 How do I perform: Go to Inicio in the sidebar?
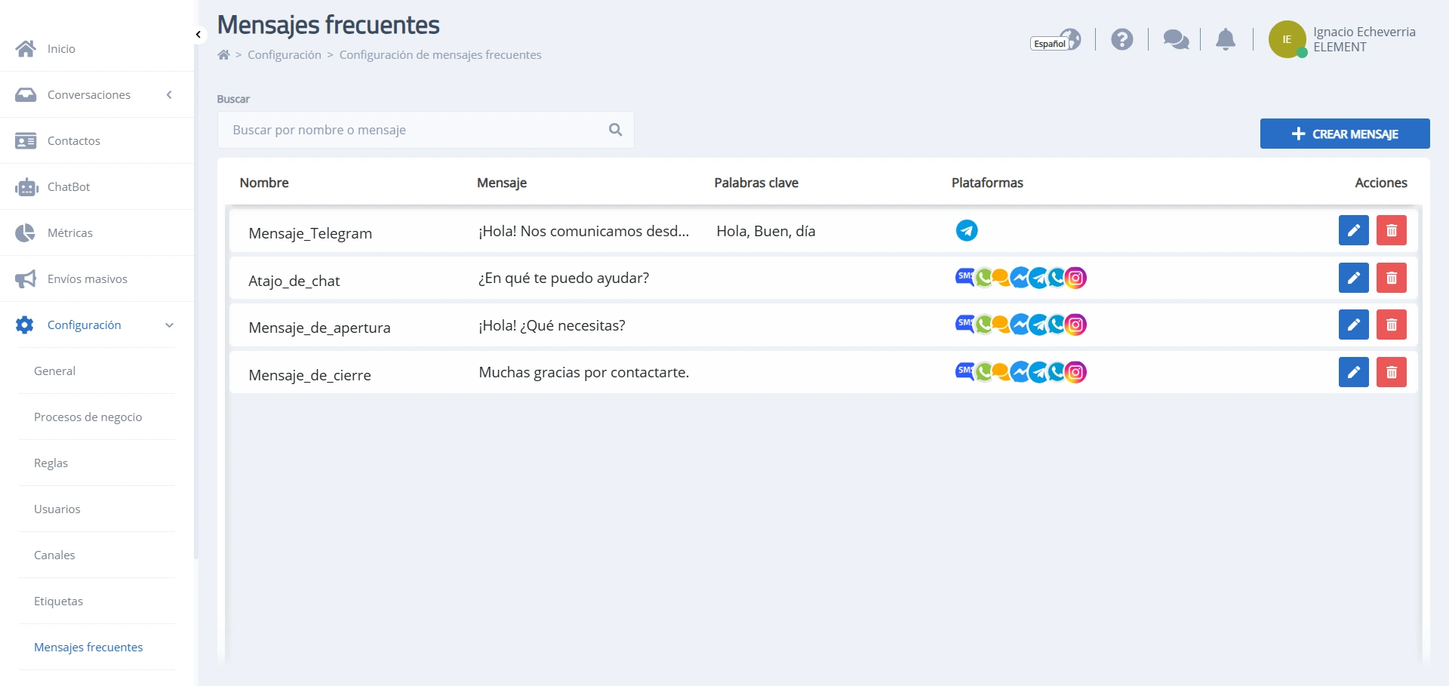61,49
